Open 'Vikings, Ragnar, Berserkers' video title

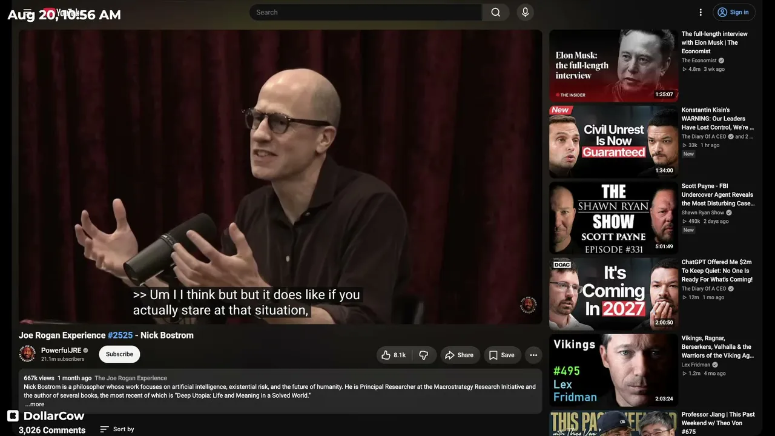[x=717, y=347]
